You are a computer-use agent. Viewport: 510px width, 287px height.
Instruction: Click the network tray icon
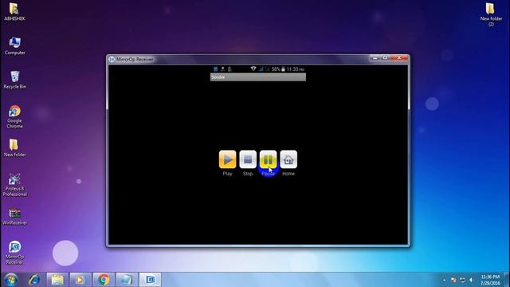click(x=462, y=280)
